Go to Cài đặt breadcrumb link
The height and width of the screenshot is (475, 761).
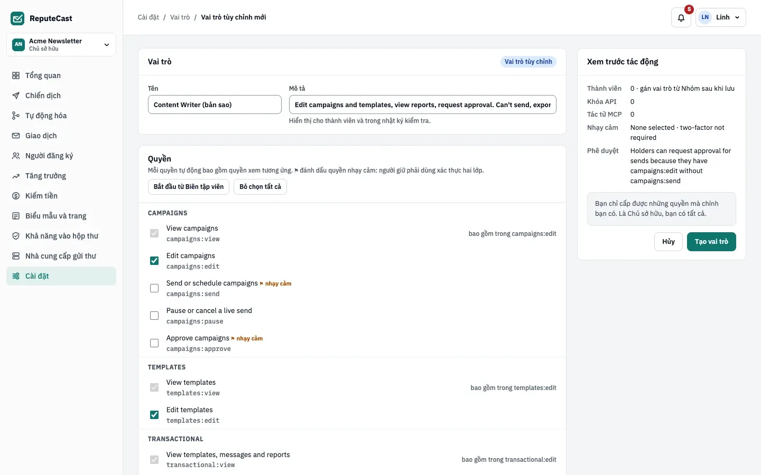pos(149,17)
